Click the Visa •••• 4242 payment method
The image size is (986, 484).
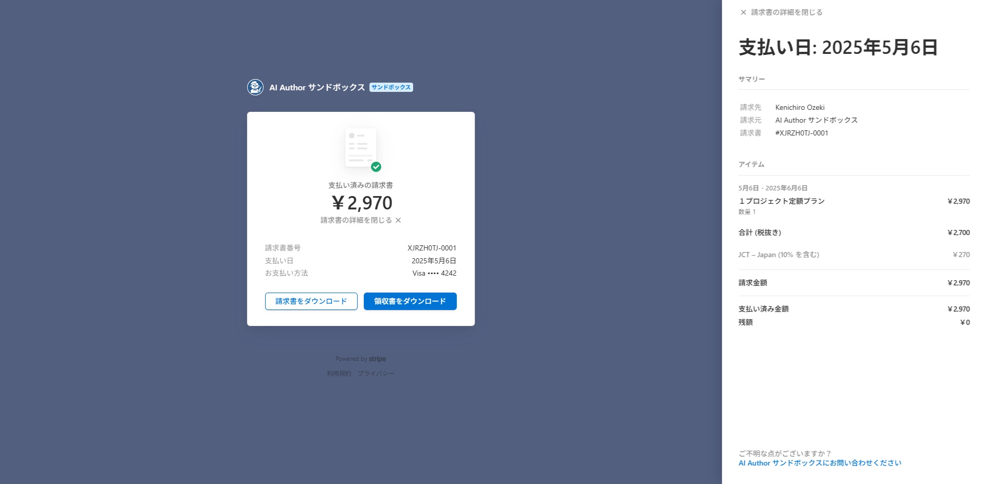(x=434, y=273)
